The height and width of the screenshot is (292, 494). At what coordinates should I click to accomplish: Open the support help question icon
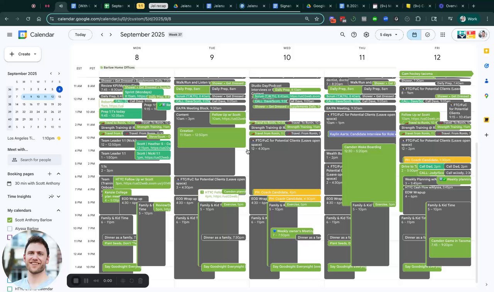[x=354, y=35]
